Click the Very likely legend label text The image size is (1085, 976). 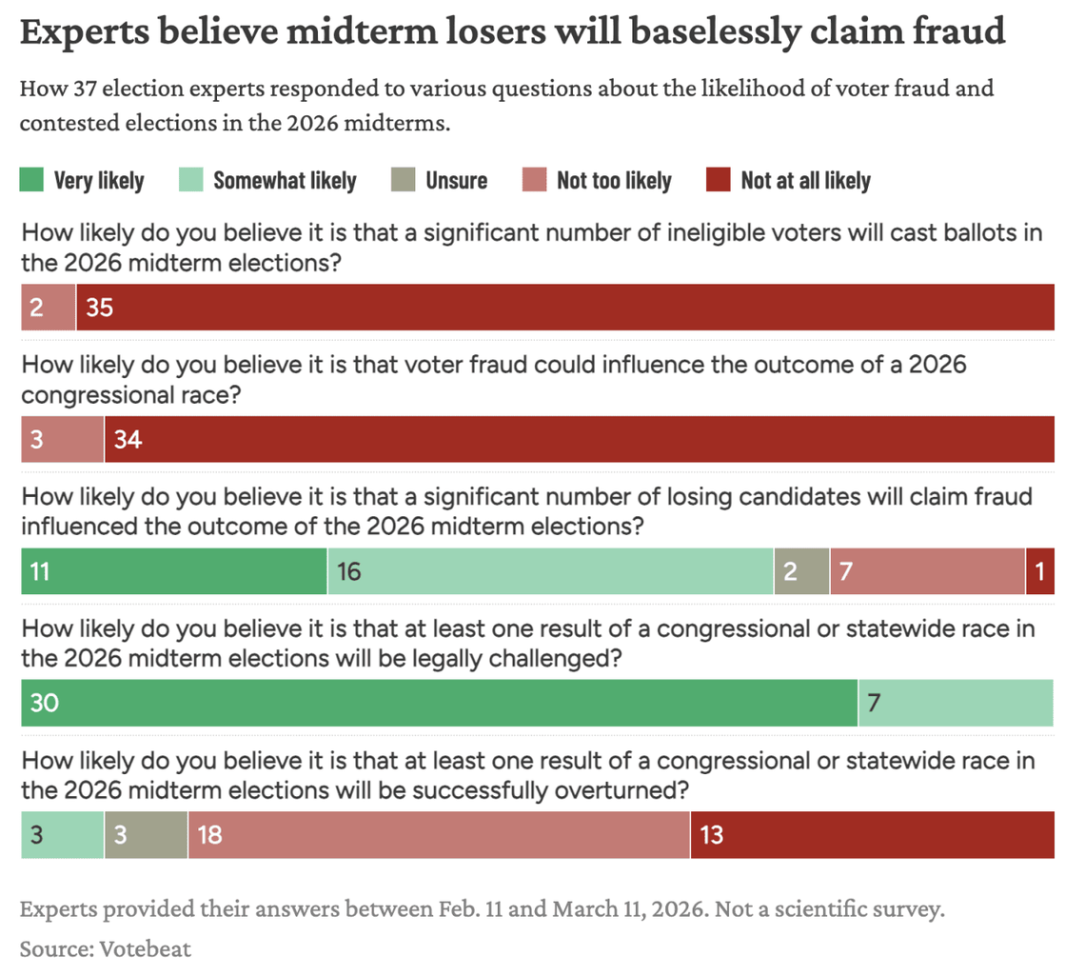tap(99, 180)
